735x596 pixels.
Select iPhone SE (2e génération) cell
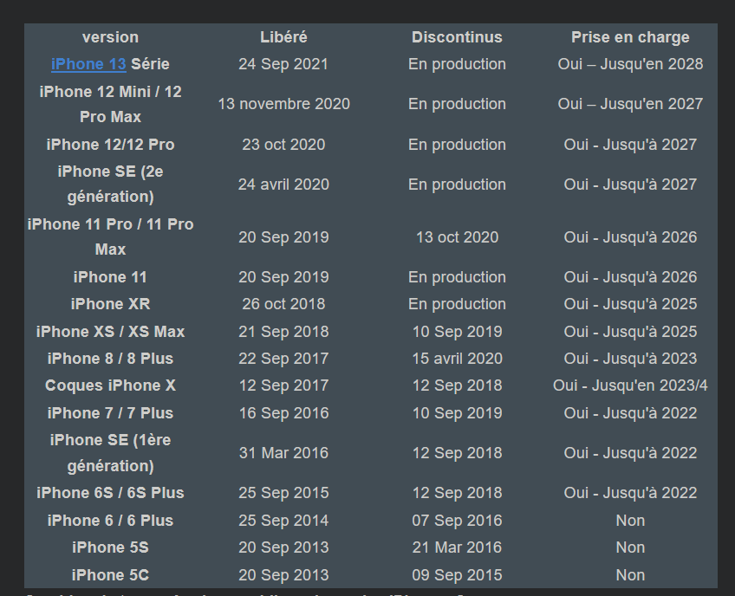[x=110, y=185]
